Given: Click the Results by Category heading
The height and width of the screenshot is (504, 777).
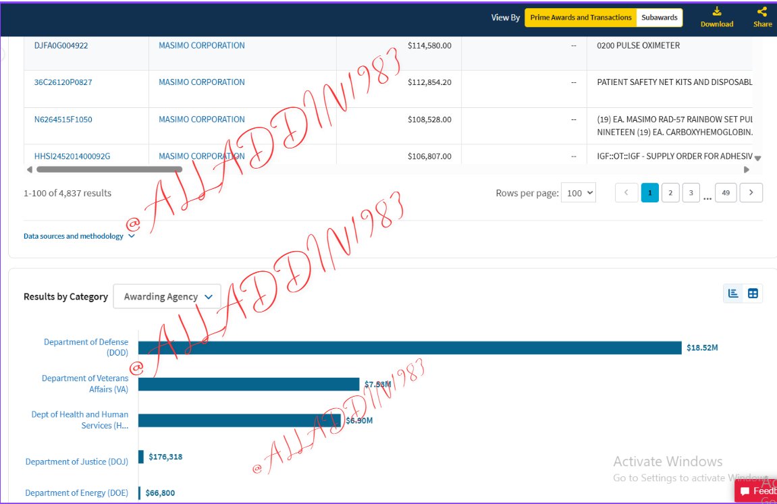Looking at the screenshot, I should (x=66, y=297).
